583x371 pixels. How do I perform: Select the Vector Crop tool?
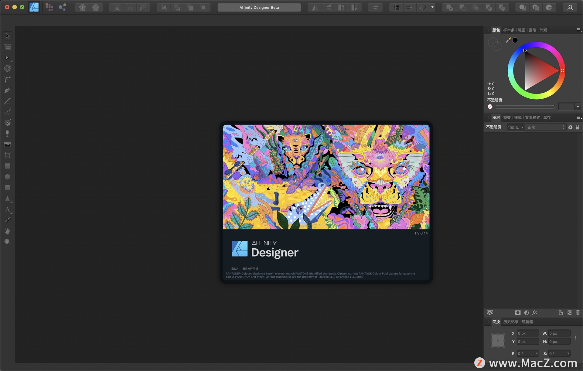point(8,155)
